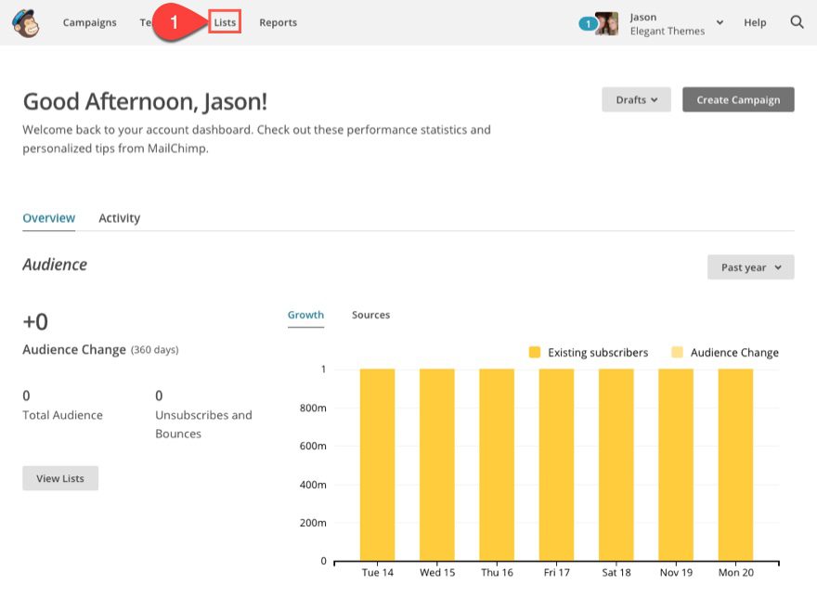This screenshot has width=817, height=597.
Task: Click the Create Campaign button
Action: click(738, 99)
